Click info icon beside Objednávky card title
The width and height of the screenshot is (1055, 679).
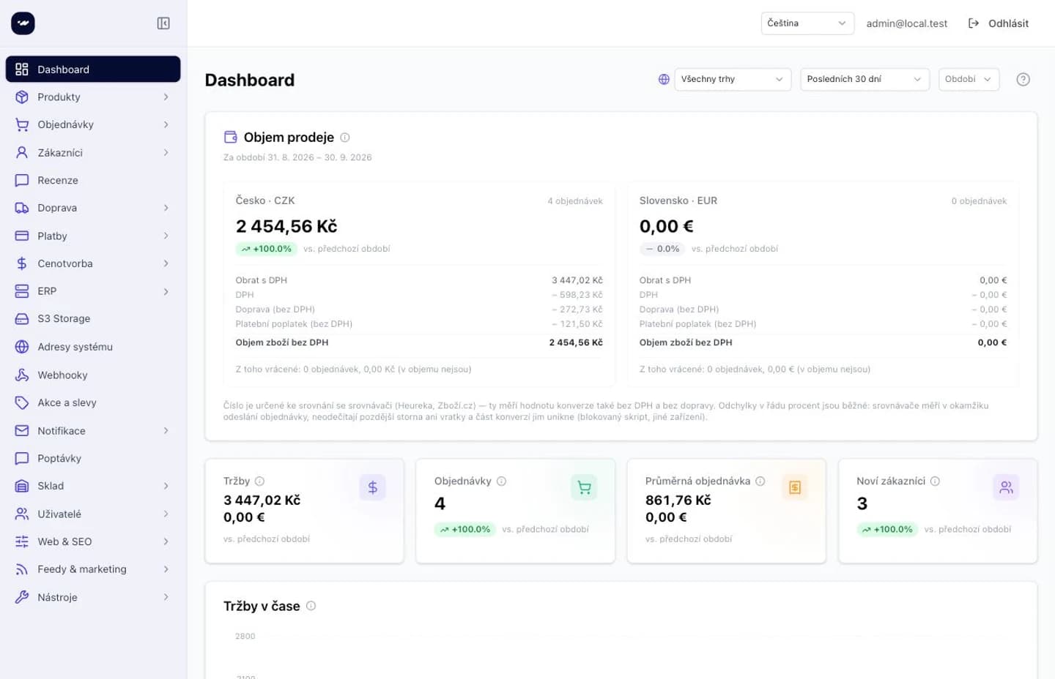point(501,481)
